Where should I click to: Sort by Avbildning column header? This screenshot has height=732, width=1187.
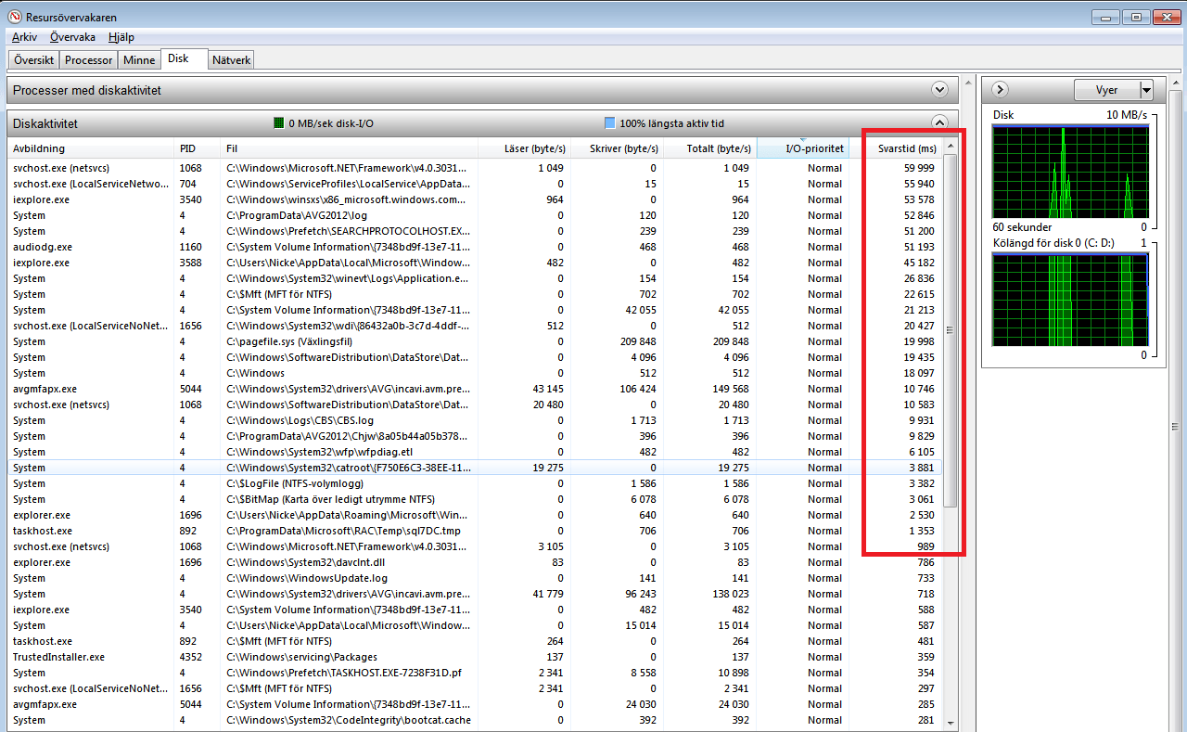[92, 148]
